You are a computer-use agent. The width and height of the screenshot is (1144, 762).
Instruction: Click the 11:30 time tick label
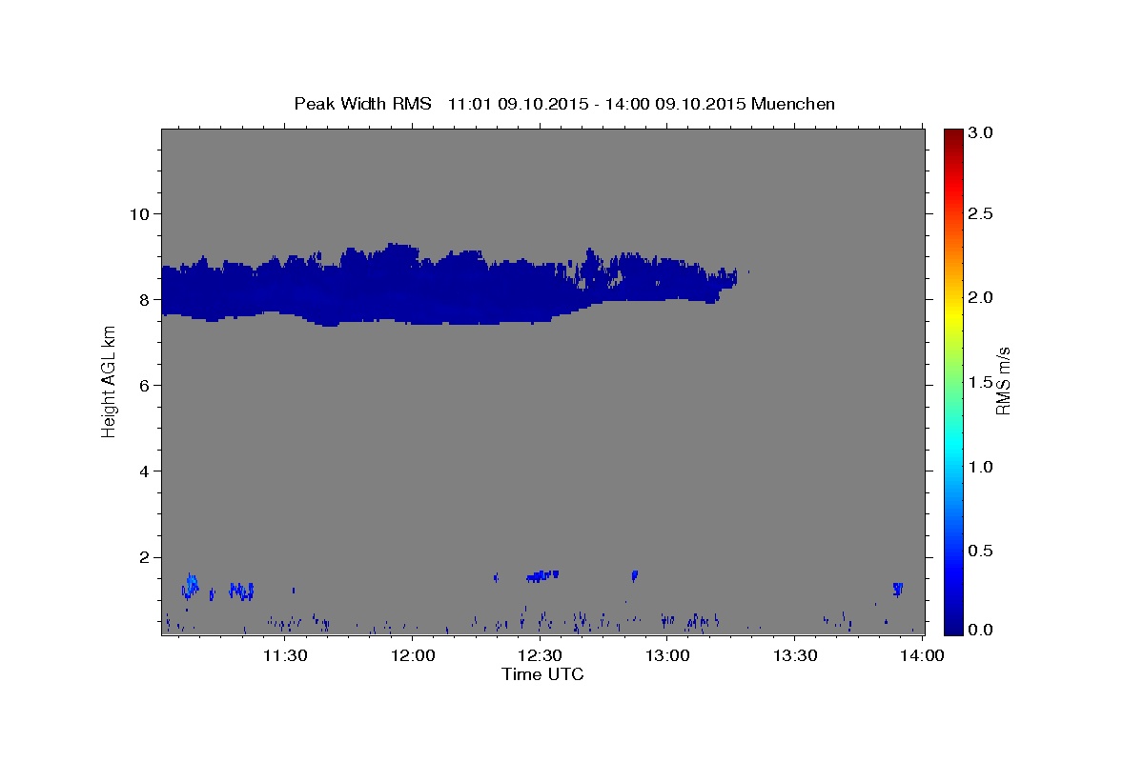(x=285, y=655)
